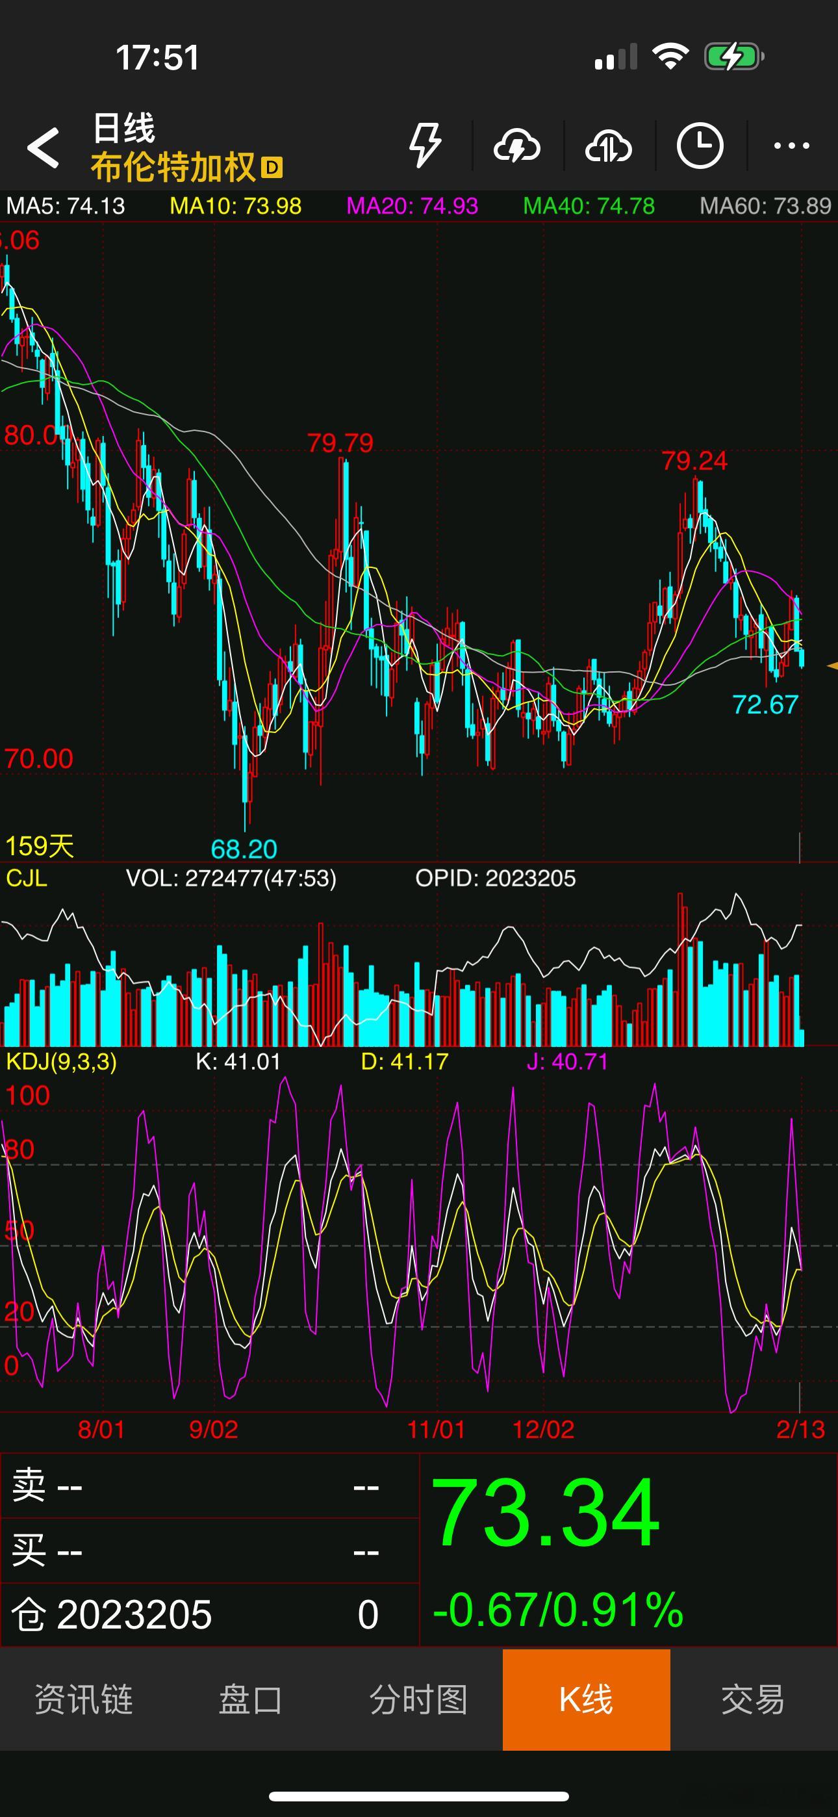The height and width of the screenshot is (1817, 838).
Task: Tap the 79.24 peak price marker
Action: click(694, 461)
